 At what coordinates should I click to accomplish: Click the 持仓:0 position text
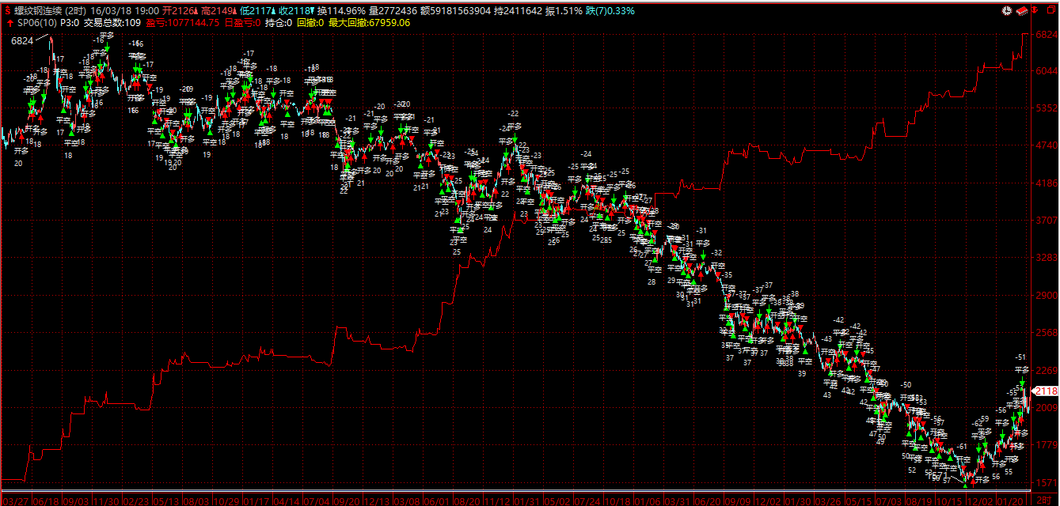point(279,23)
